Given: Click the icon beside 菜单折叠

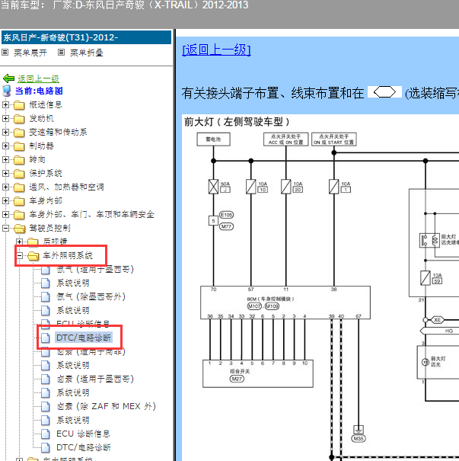Looking at the screenshot, I should tap(61, 53).
